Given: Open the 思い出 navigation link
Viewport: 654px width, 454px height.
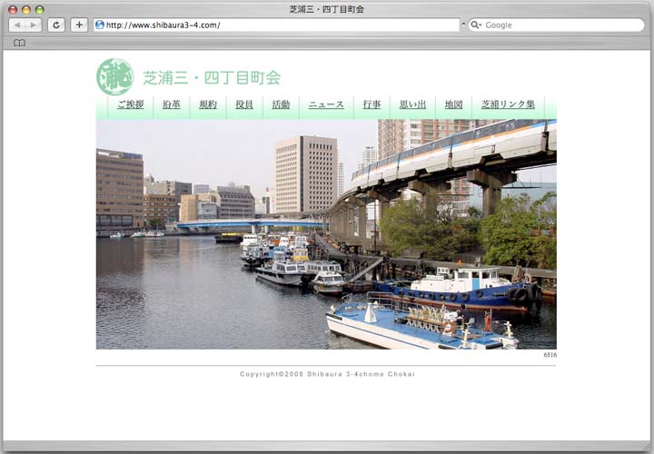Looking at the screenshot, I should (412, 104).
